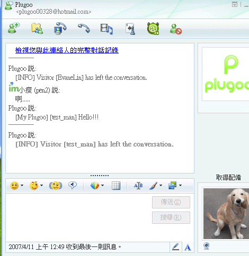249x256 pixels.
Task: Block this contact using the block icon
Action: 176,29
